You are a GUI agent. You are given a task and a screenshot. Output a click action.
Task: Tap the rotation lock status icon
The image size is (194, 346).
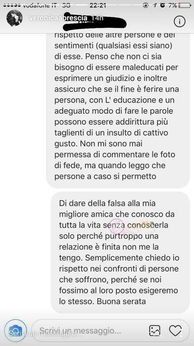[145, 5]
